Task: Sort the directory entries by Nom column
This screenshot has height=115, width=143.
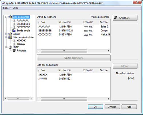Action: click(x=47, y=22)
